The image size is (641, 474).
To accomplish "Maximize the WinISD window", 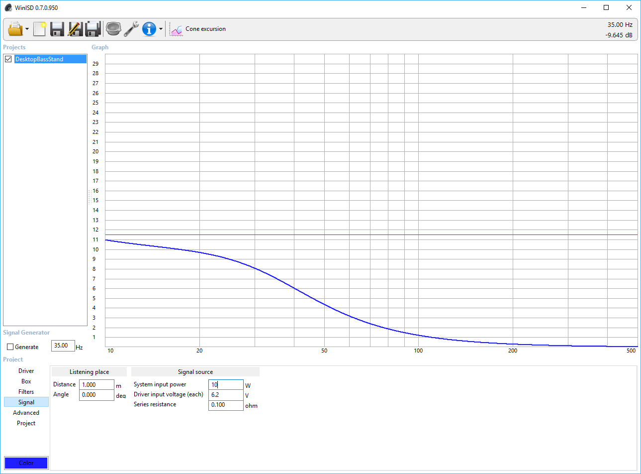I will point(606,7).
